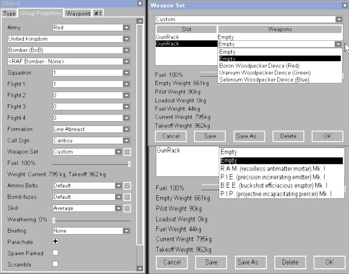Enable the Scramble checkbox
This screenshot has width=349, height=274.
(56, 264)
